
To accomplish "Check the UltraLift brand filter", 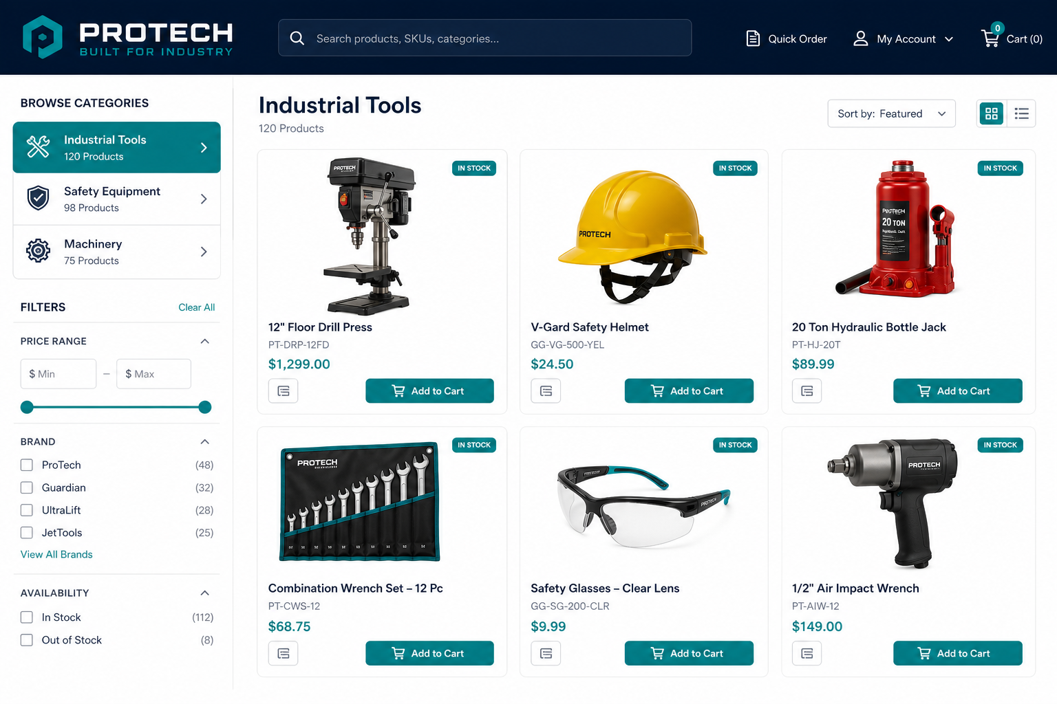I will click(x=27, y=510).
